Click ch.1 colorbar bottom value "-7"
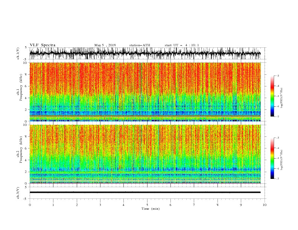 coord(278,117)
